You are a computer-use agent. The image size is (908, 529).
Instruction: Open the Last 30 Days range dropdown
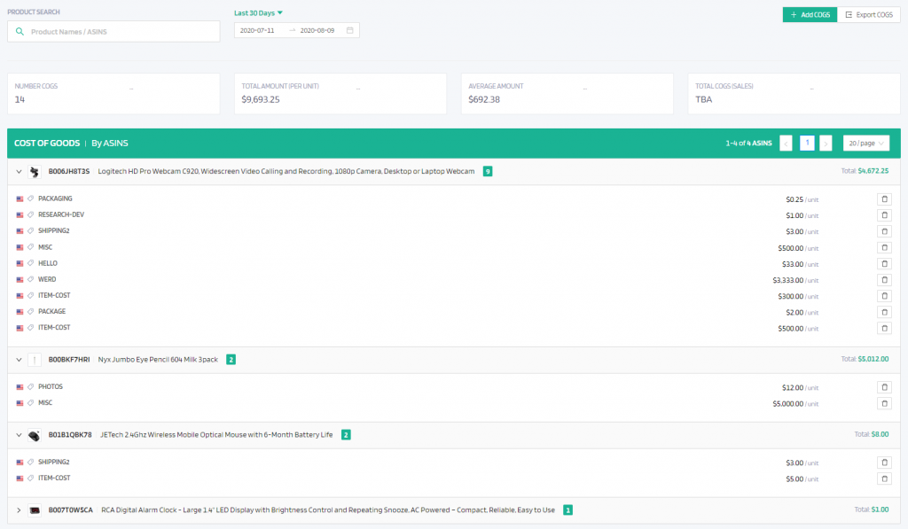[258, 12]
